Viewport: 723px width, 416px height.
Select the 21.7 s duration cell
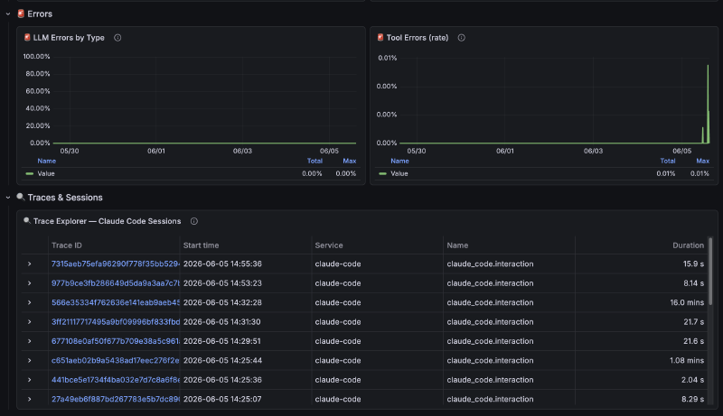click(x=693, y=322)
